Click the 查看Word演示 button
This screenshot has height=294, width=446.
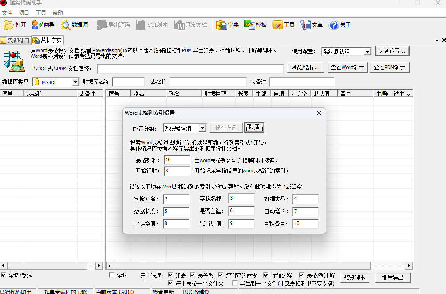[348, 67]
